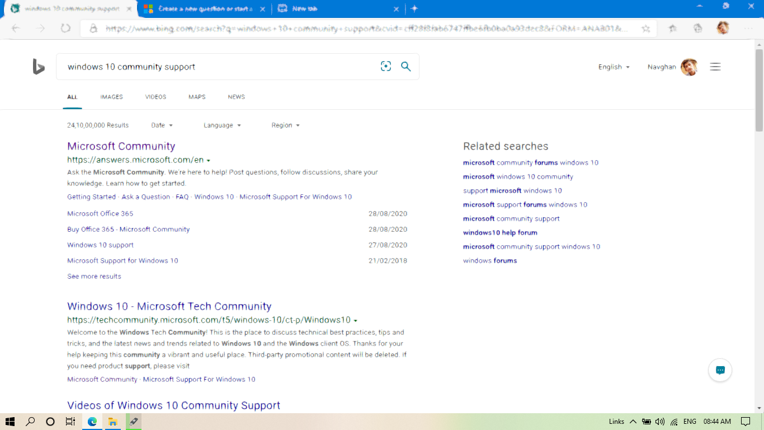The width and height of the screenshot is (764, 430).
Task: Click the browser forward arrow
Action: pyautogui.click(x=41, y=28)
